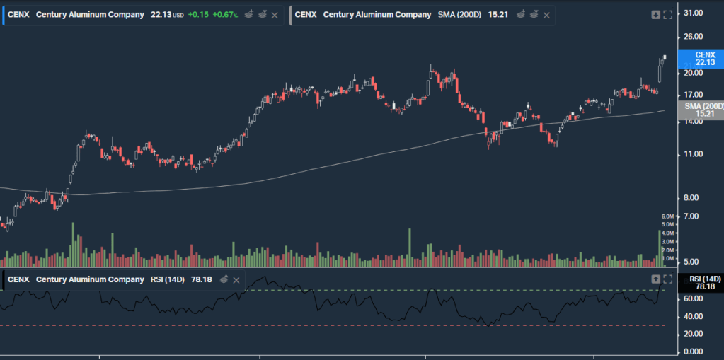Remove the RSI (14D) indicator
This screenshot has height=360, width=724.
pyautogui.click(x=237, y=279)
